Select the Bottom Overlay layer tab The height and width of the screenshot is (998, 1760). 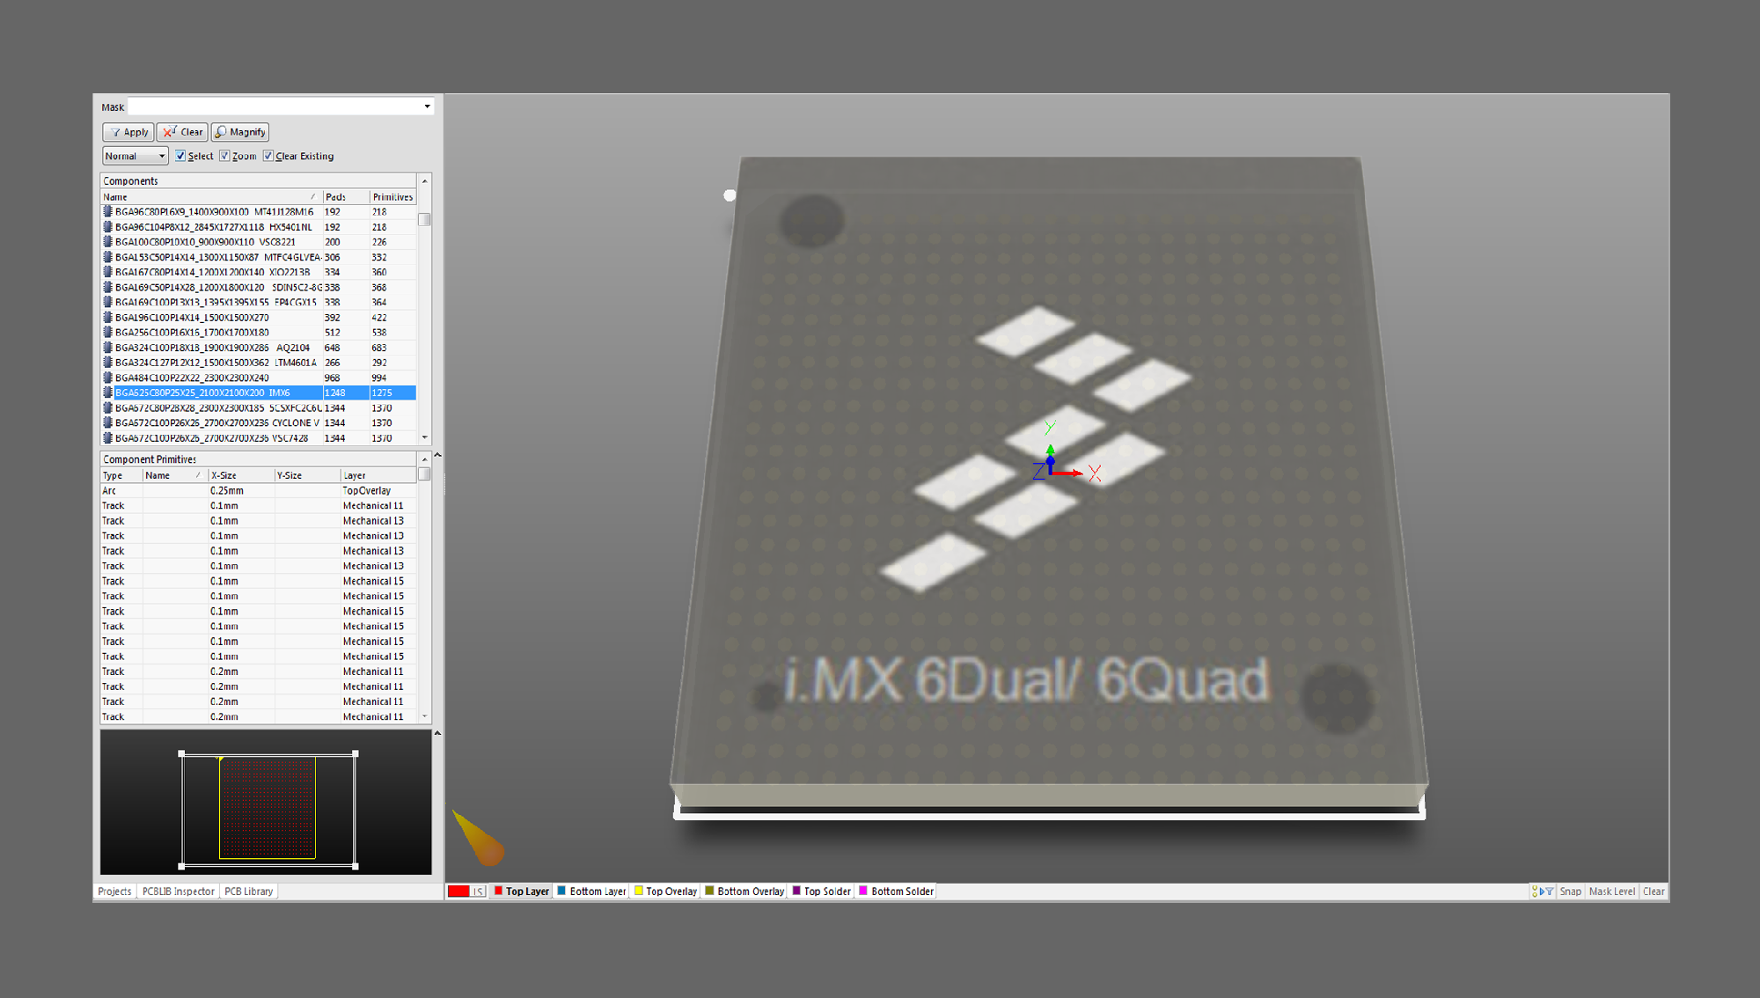[744, 892]
